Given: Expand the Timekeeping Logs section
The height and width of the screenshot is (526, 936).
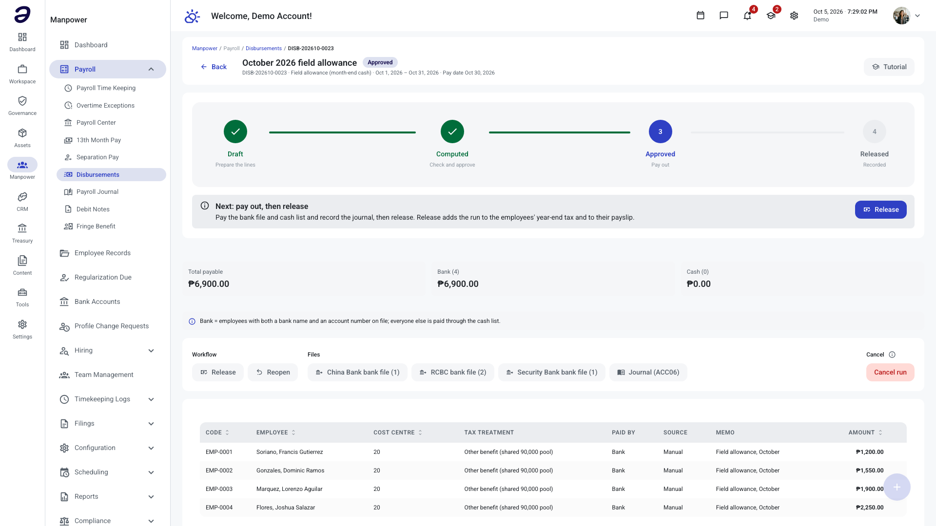Looking at the screenshot, I should coord(151,399).
